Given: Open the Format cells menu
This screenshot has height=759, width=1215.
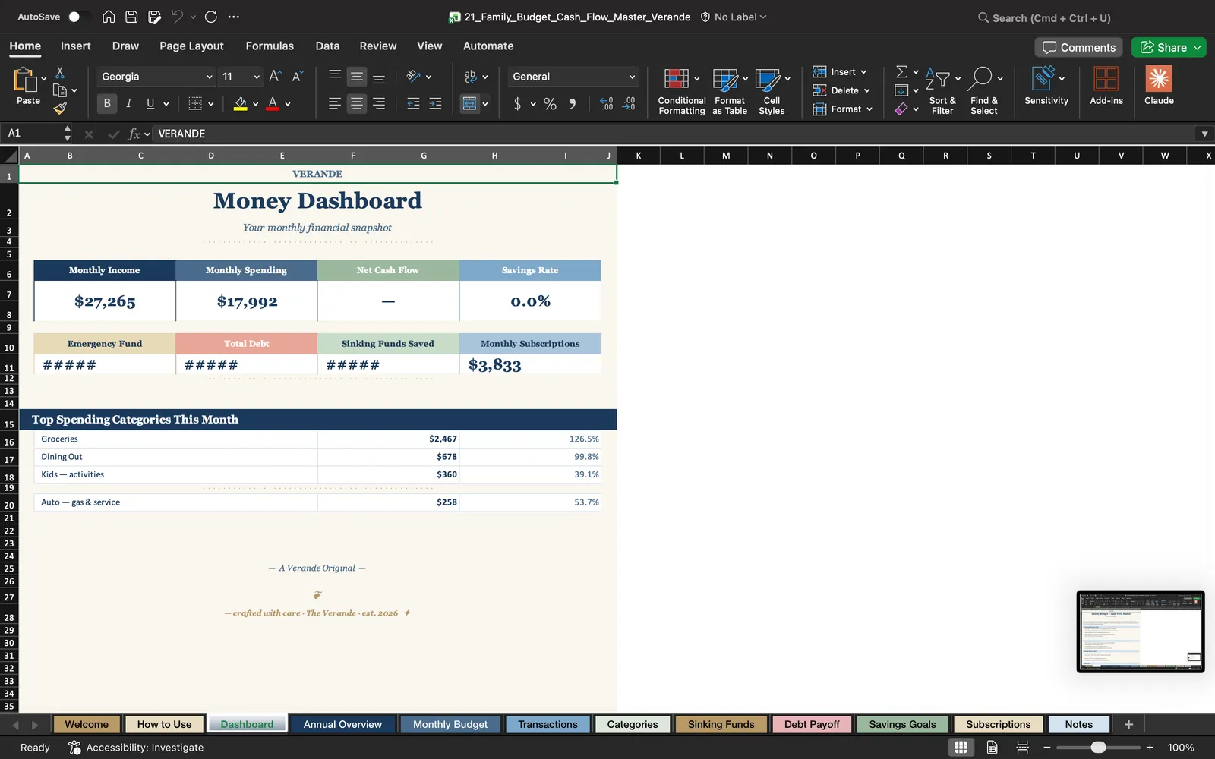Looking at the screenshot, I should point(842,109).
